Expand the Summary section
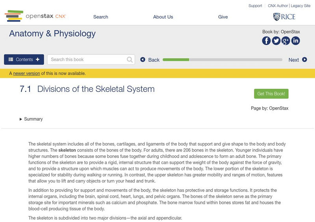Screen dimensions: 315x222 [31, 119]
